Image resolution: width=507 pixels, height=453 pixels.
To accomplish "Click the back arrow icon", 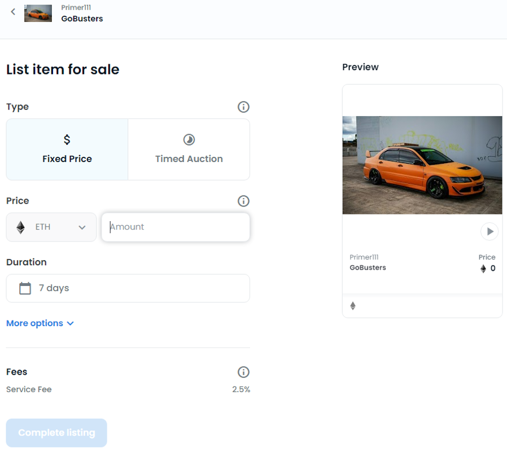I will (13, 12).
